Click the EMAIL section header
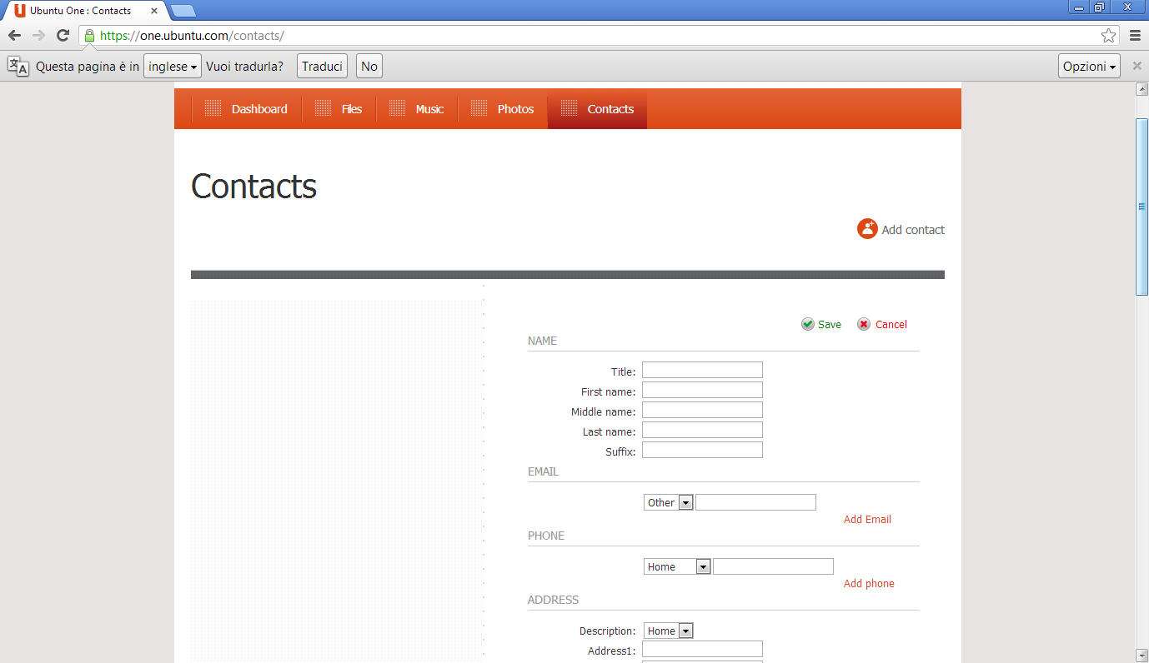1149x663 pixels. [543, 471]
